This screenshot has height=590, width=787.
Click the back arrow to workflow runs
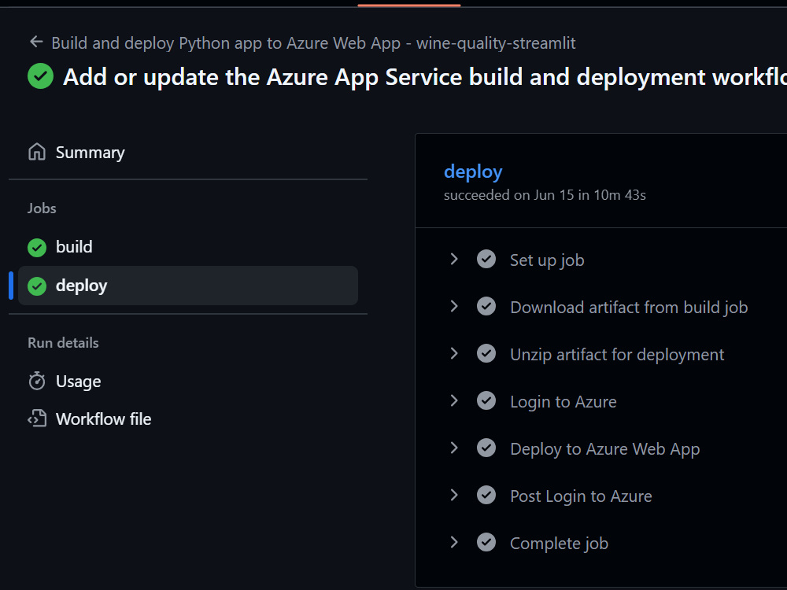point(36,42)
